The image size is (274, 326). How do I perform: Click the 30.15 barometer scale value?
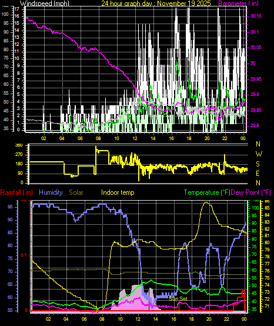tap(256, 16)
